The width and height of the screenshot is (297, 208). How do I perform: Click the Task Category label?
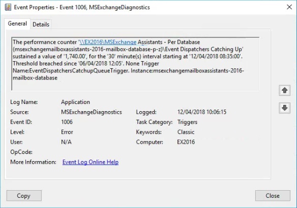tap(154, 122)
